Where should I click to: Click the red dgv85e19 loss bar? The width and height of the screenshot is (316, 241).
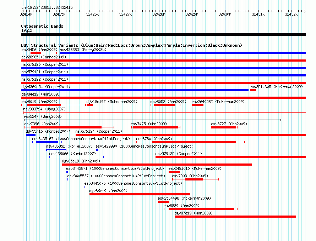point(157,165)
